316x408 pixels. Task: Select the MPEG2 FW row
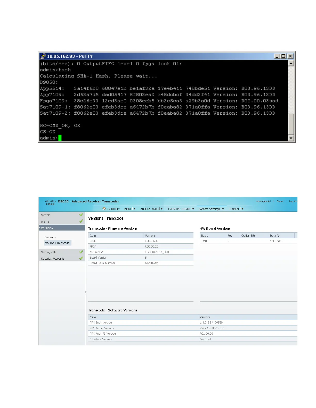141,252
